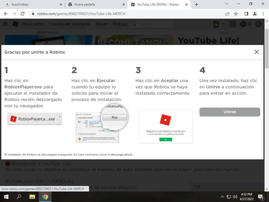Click the BECOME FAMOUS advertisement banner

pos(89,40)
